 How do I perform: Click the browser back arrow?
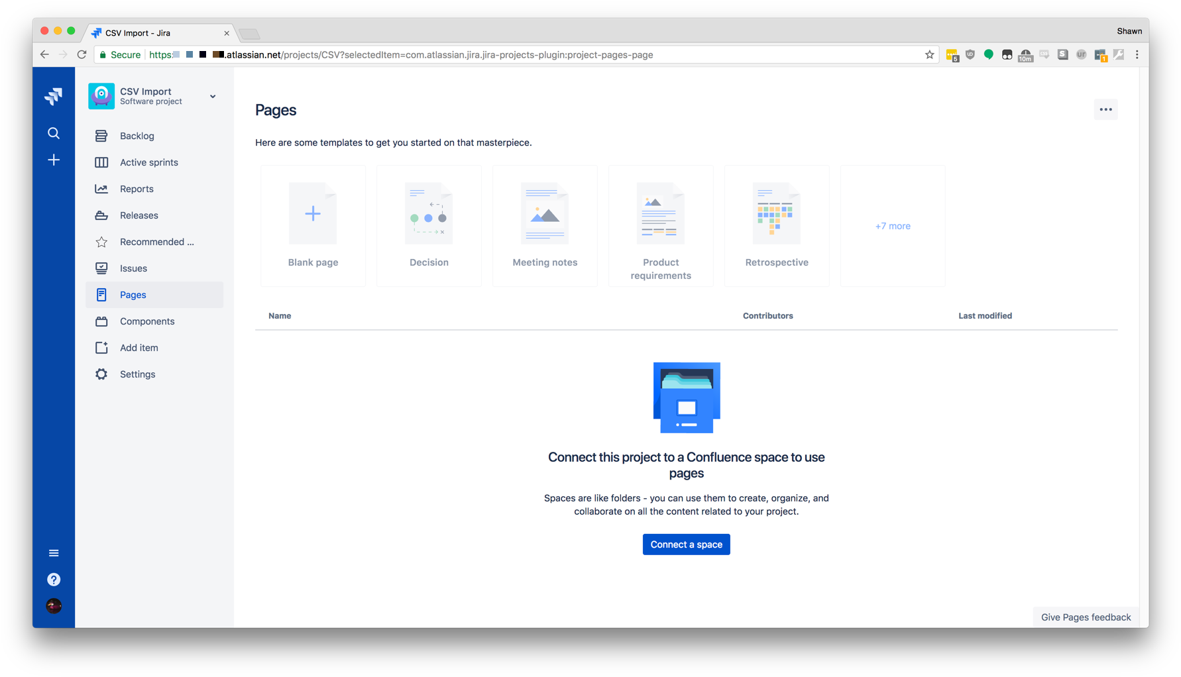pos(44,55)
